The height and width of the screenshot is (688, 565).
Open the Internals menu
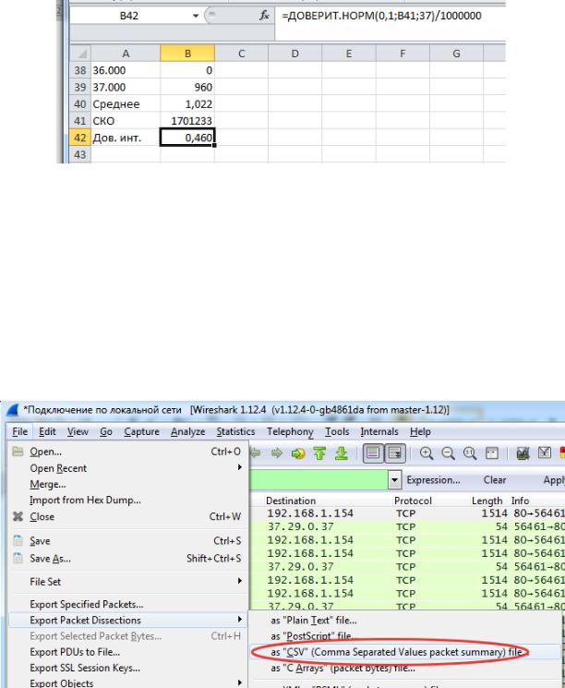coord(379,432)
